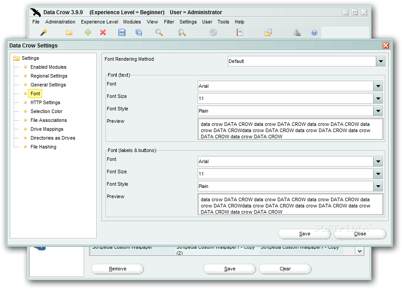Click the Clear button in main window
Screen dimensions: 402x289
[x=285, y=269]
